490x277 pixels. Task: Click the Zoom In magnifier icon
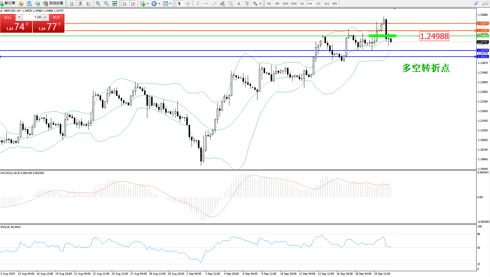(x=98, y=4)
